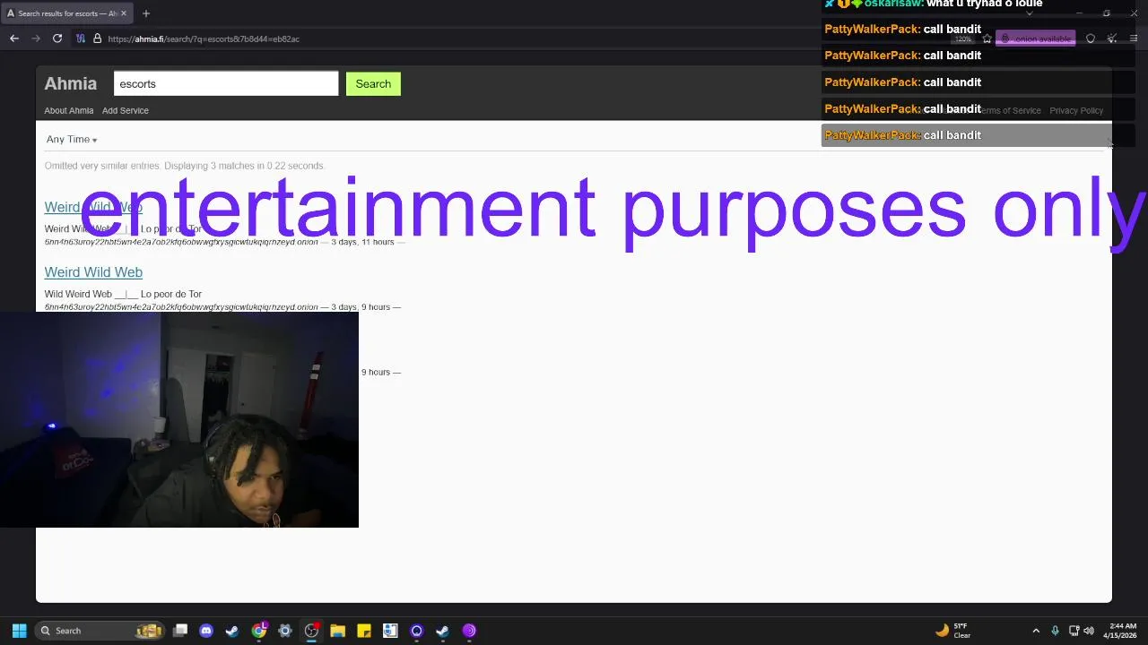This screenshot has width=1148, height=645.
Task: Open the About Ahmia link
Action: (69, 110)
